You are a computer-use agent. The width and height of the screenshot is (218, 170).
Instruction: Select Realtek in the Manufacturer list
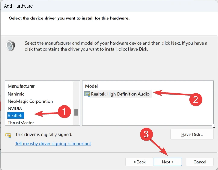(x=16, y=115)
